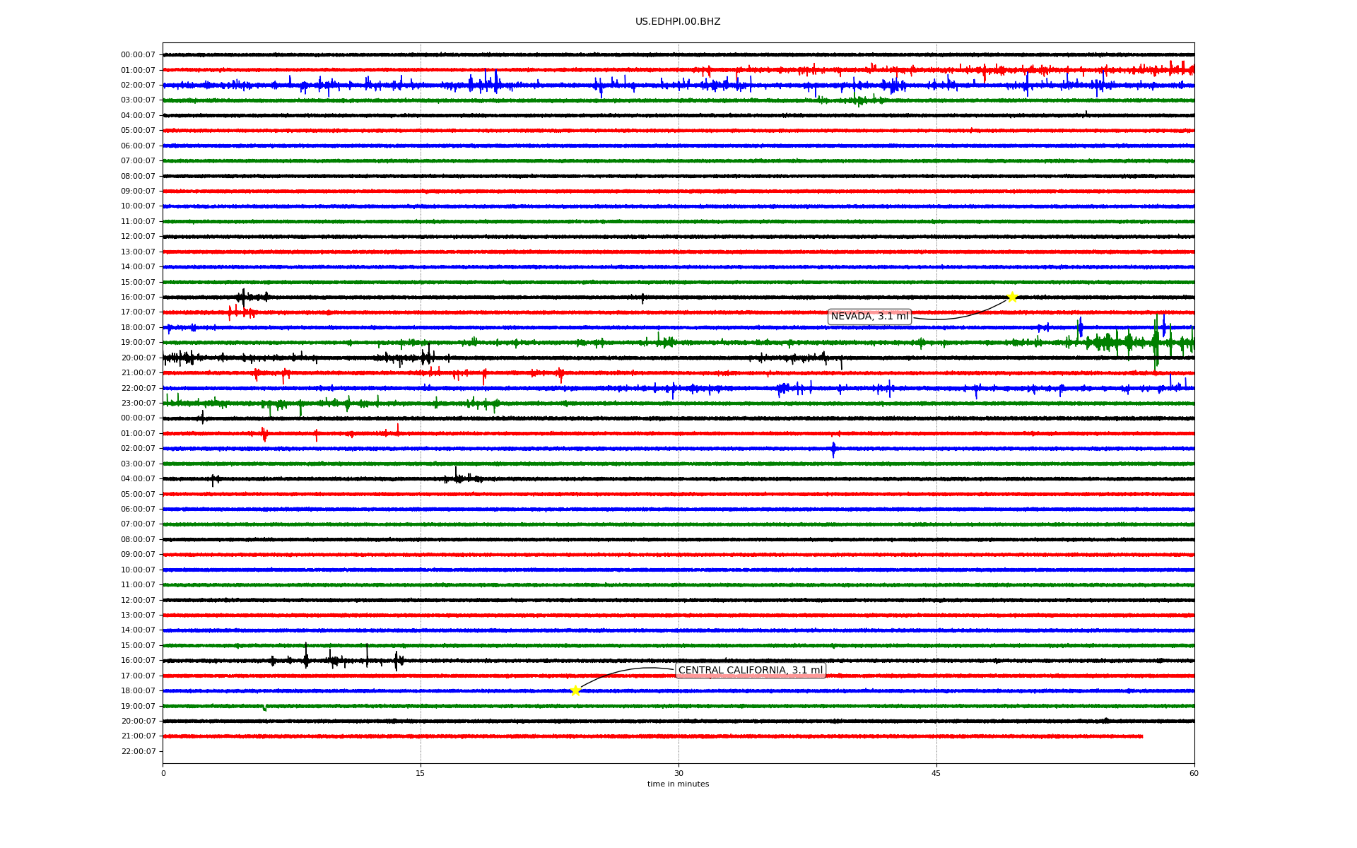The width and height of the screenshot is (1357, 848).
Task: Click the 30 tick label on x-axis
Action: click(678, 773)
